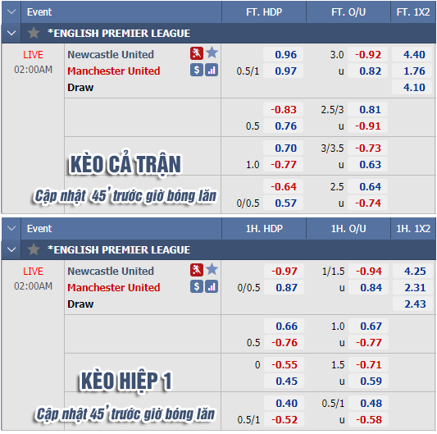Click the red live-stream icon for full-time Newcastle match

[x=197, y=53]
